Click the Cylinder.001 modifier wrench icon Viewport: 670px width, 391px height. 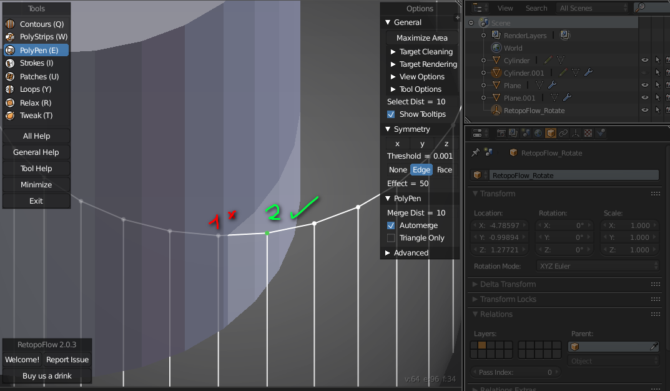(588, 72)
